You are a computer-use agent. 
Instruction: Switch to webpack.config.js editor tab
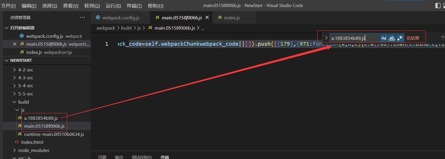[120, 18]
